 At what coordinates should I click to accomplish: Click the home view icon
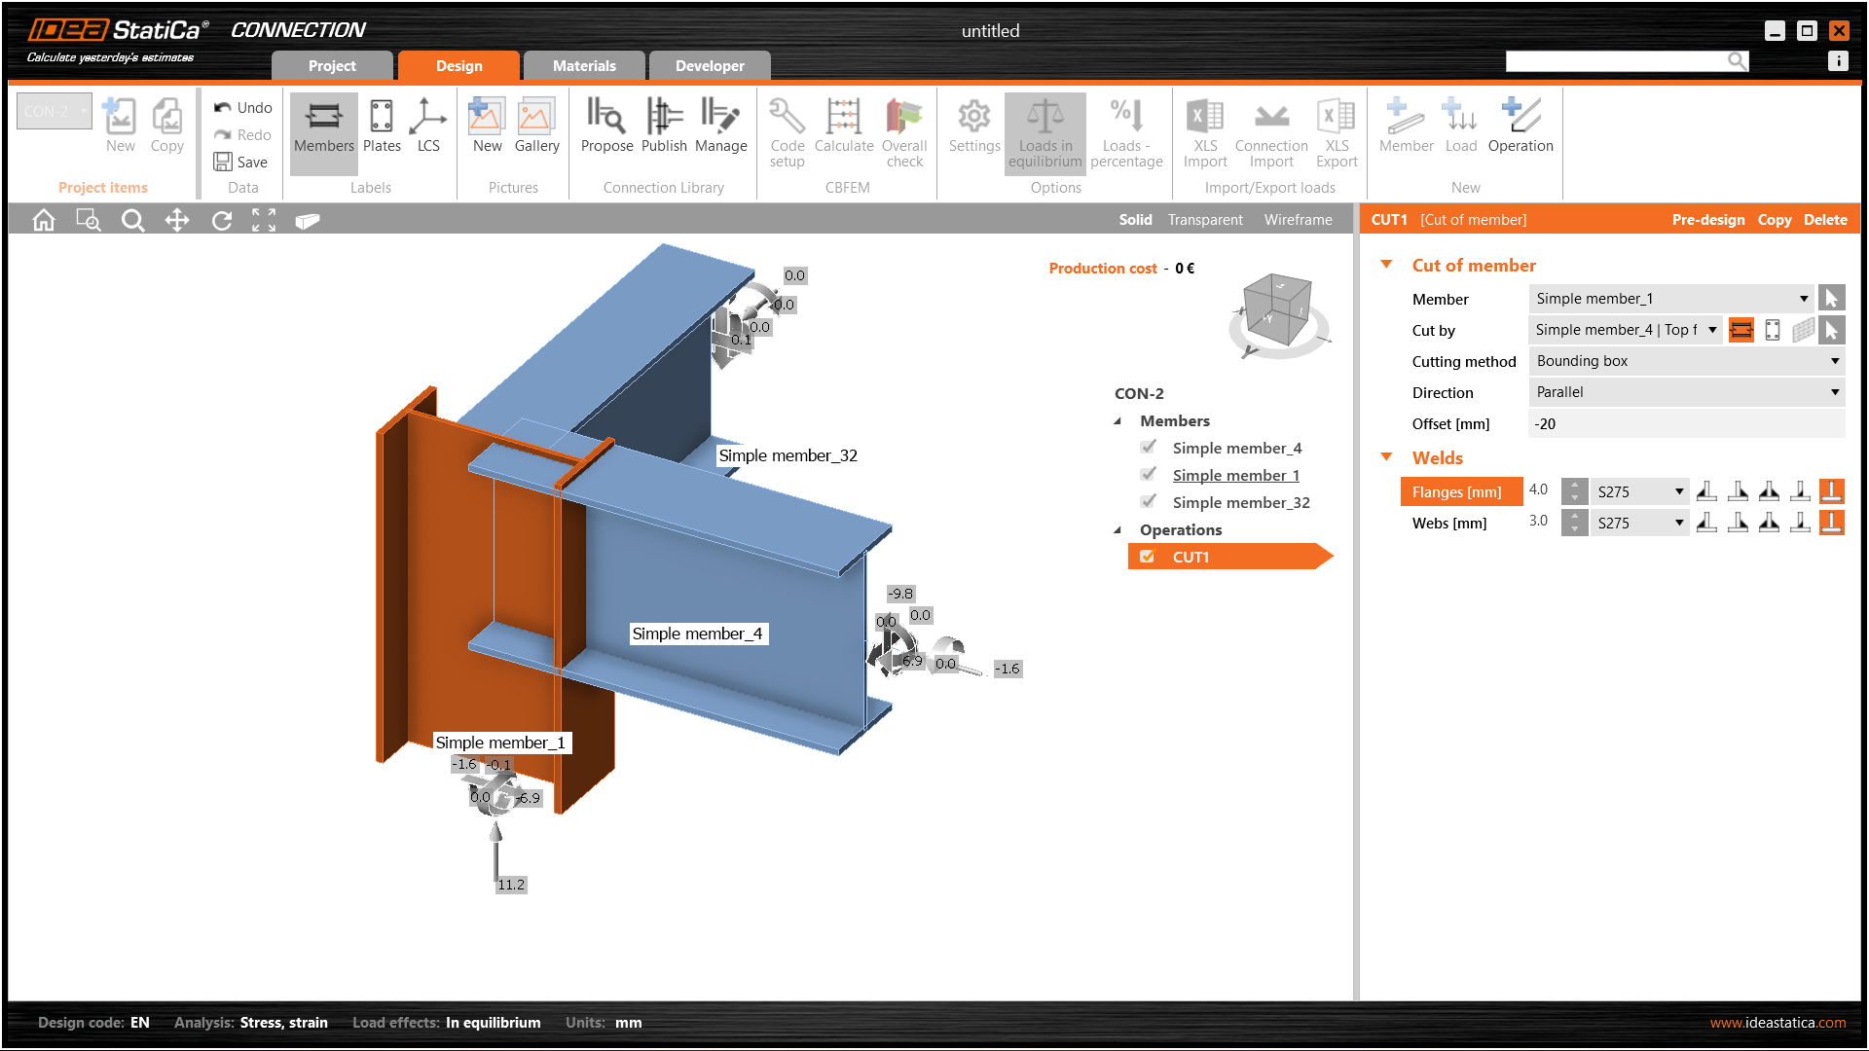[x=44, y=221]
